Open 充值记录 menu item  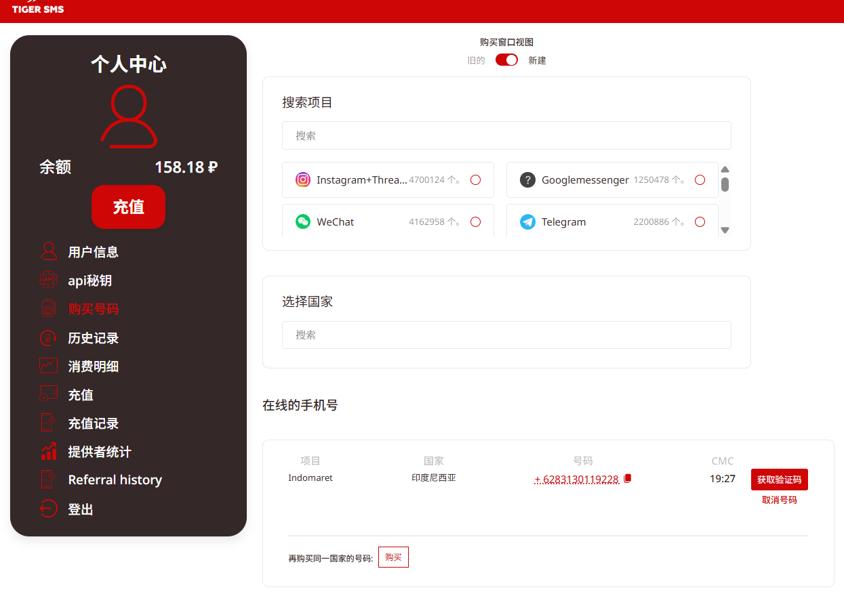tap(93, 423)
